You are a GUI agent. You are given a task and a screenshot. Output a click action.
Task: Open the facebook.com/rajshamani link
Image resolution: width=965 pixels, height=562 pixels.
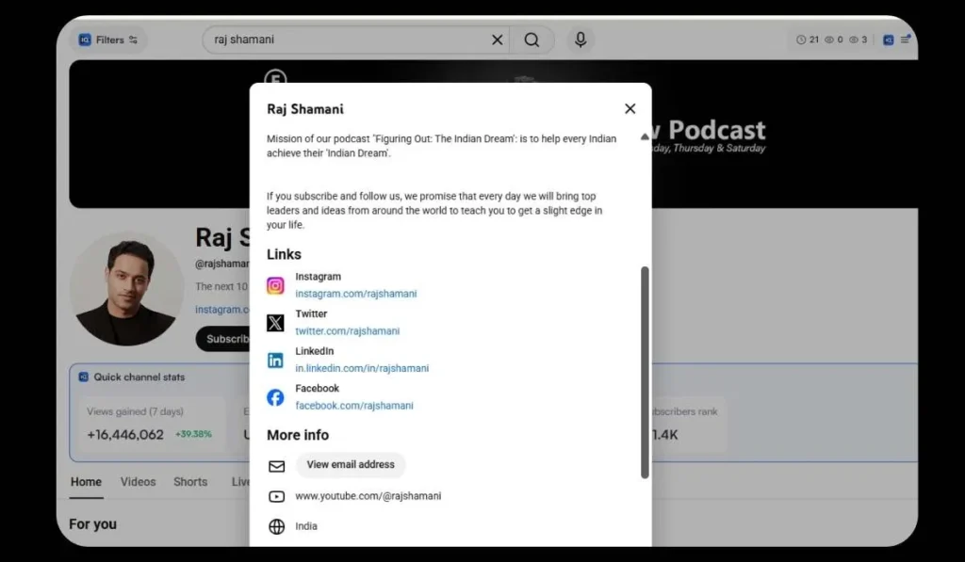coord(354,406)
